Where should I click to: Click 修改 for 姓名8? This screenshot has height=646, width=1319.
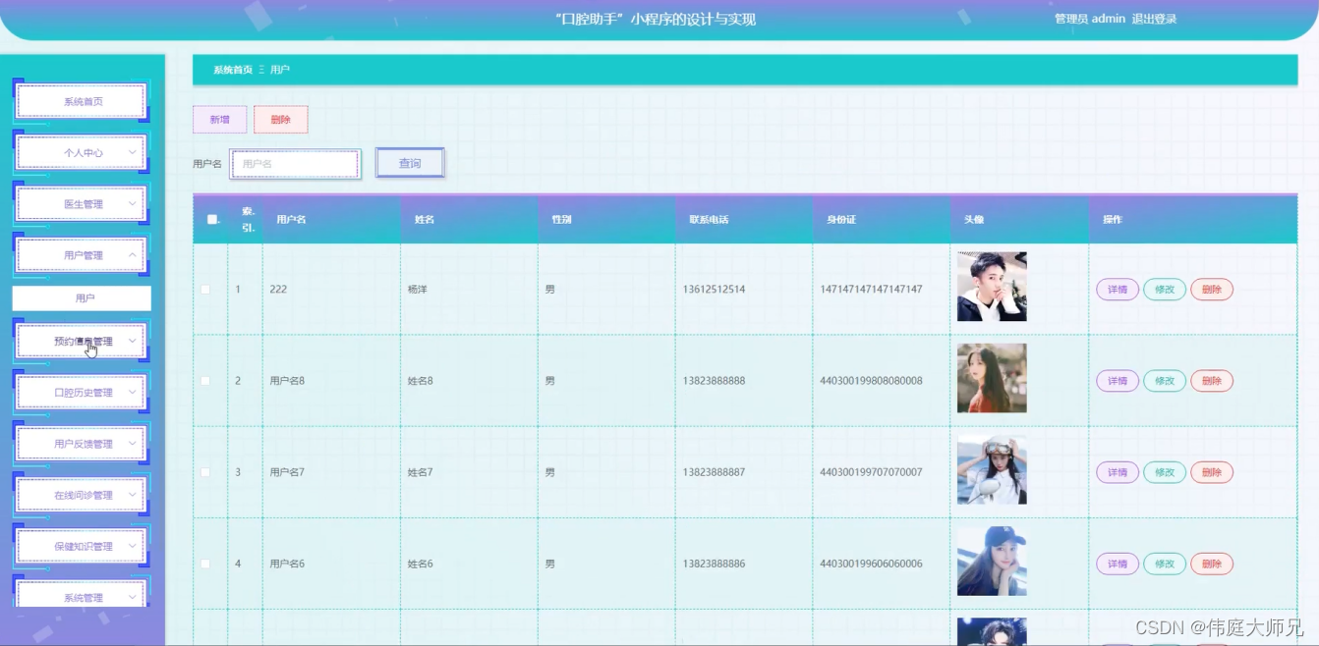pos(1165,381)
